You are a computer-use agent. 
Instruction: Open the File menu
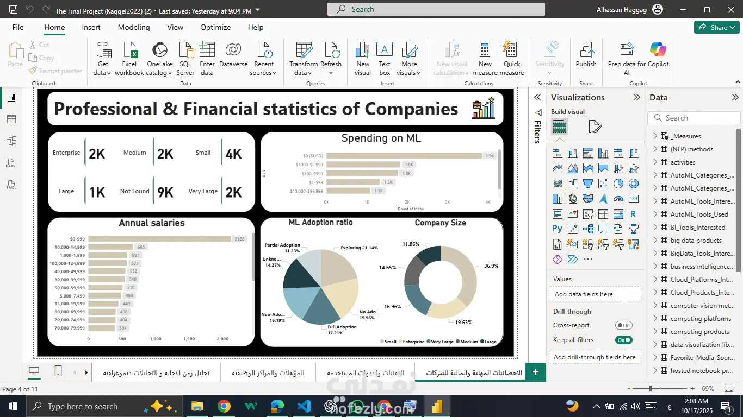[18, 27]
